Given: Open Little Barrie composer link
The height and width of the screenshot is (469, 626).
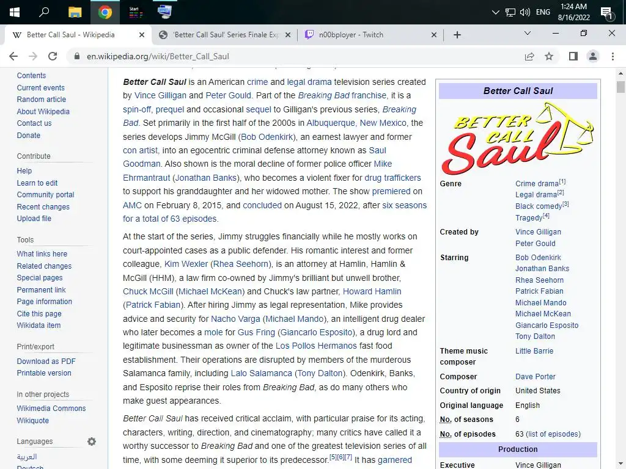Looking at the screenshot, I should click(534, 351).
